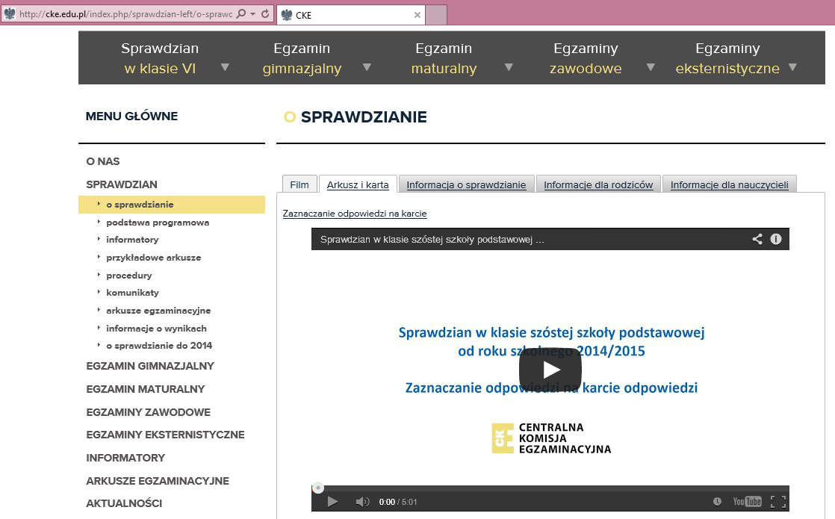835x519 pixels.
Task: Close the CKE browser tab
Action: click(417, 15)
